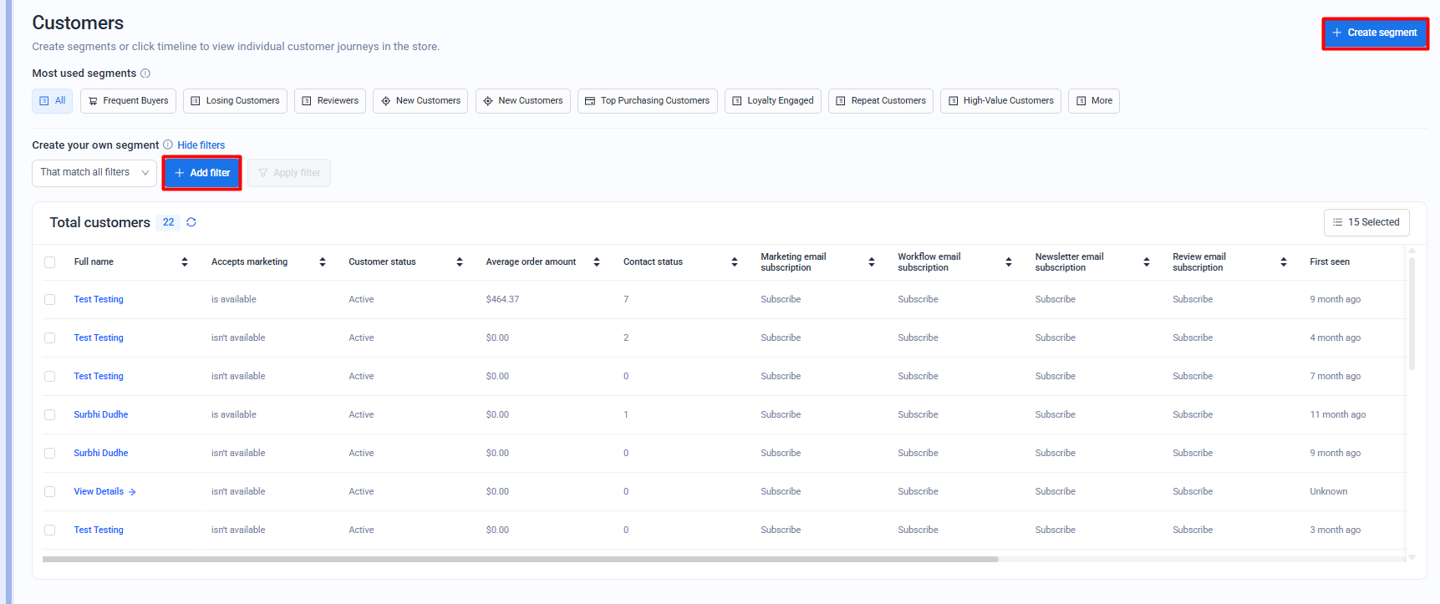Click info icon beside Create your own segment
This screenshot has height=604, width=1440.
click(168, 145)
